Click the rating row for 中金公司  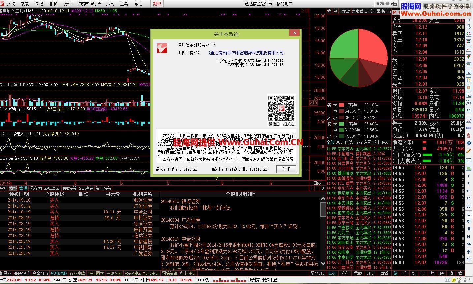80,212
